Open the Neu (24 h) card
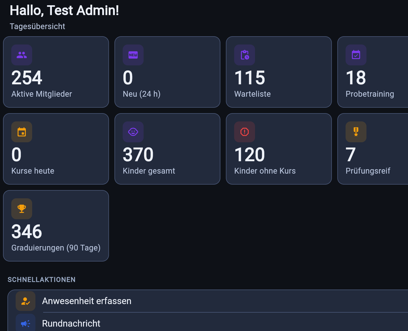 tap(167, 72)
